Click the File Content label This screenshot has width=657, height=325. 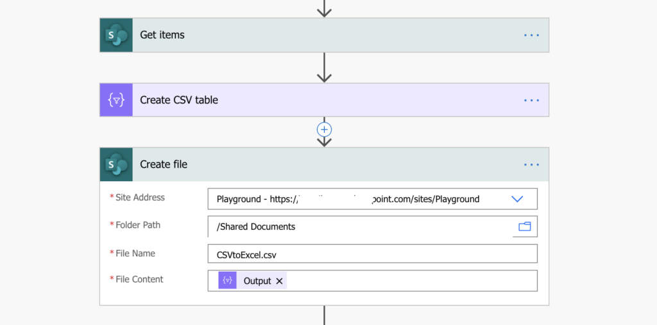pos(139,279)
